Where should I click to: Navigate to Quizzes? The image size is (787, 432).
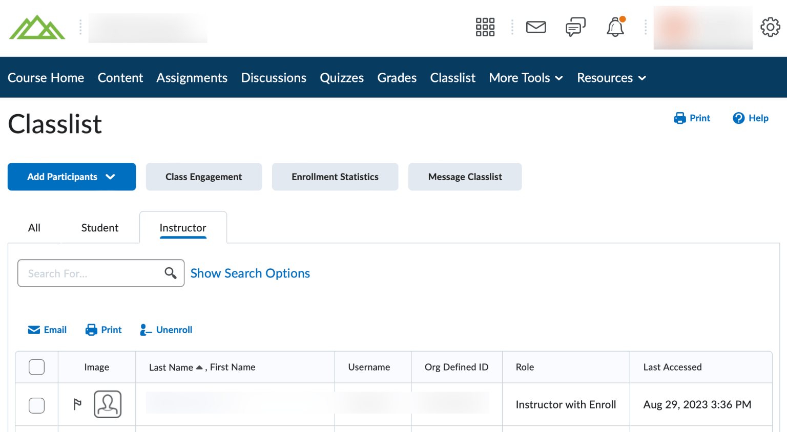[342, 78]
